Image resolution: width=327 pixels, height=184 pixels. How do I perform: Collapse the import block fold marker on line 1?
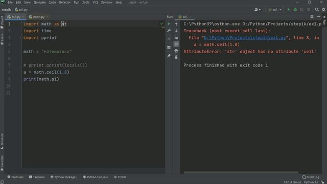pos(21,24)
